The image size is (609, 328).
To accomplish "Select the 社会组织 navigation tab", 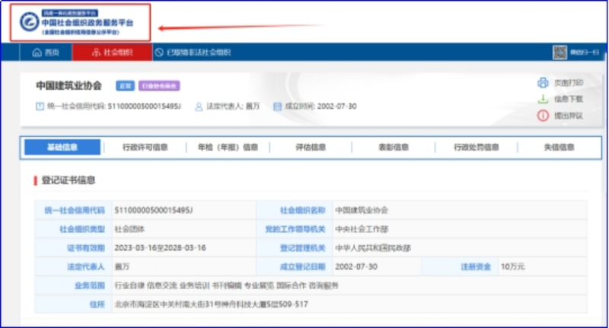I will tap(112, 53).
